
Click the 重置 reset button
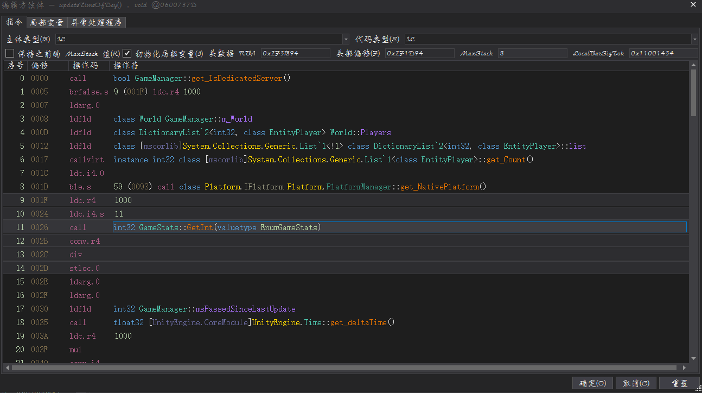click(x=679, y=383)
